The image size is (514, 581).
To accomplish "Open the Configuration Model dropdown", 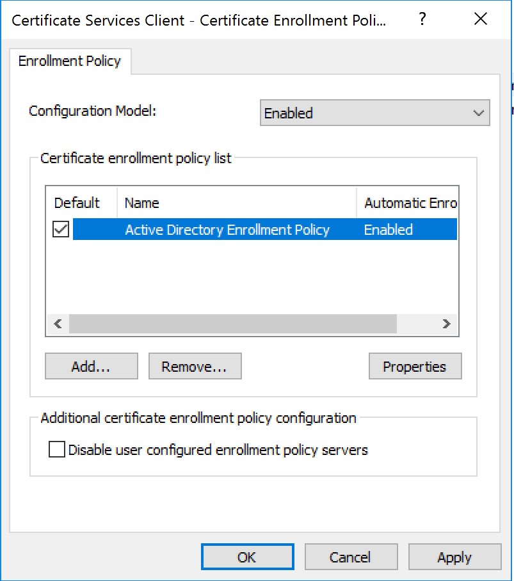I will 374,113.
